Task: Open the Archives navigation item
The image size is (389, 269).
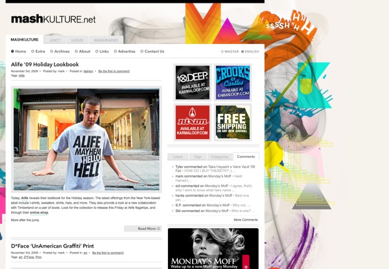Action: pos(60,51)
